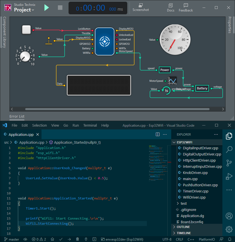Image resolution: width=235 pixels, height=242 pixels.
Task: Open the Docs icon
Action: 171,8
